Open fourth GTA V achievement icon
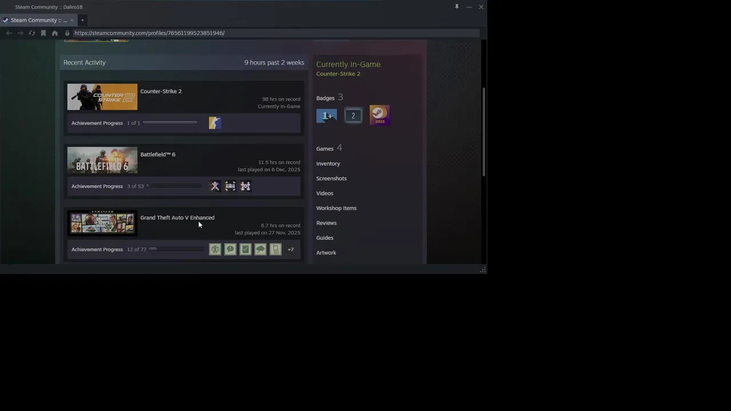Viewport: 731px width, 411px height. (x=260, y=249)
